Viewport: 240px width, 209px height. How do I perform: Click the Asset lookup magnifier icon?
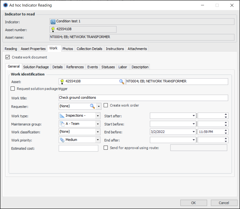pos(122,81)
